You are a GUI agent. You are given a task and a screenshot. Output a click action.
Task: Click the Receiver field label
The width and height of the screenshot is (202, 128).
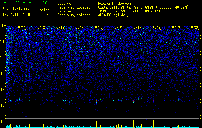point(65,11)
